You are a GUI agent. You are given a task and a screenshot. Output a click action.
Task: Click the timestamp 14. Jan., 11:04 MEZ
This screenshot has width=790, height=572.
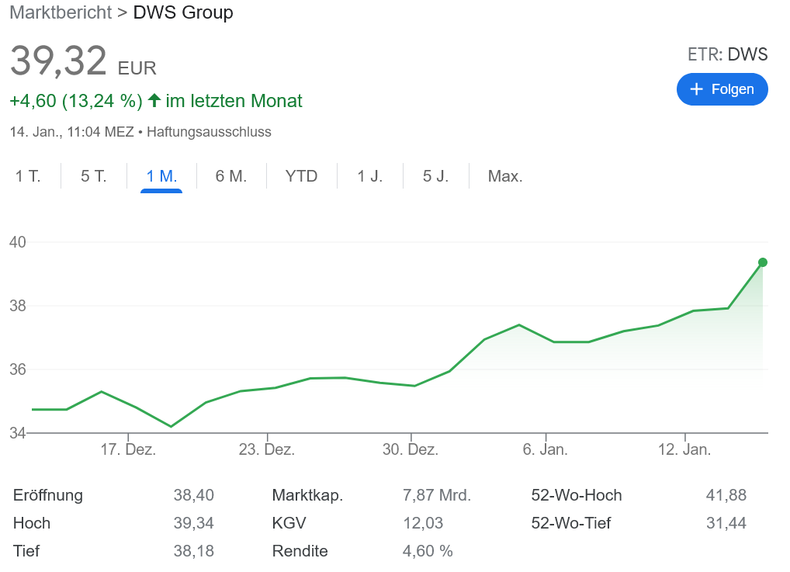click(x=71, y=132)
